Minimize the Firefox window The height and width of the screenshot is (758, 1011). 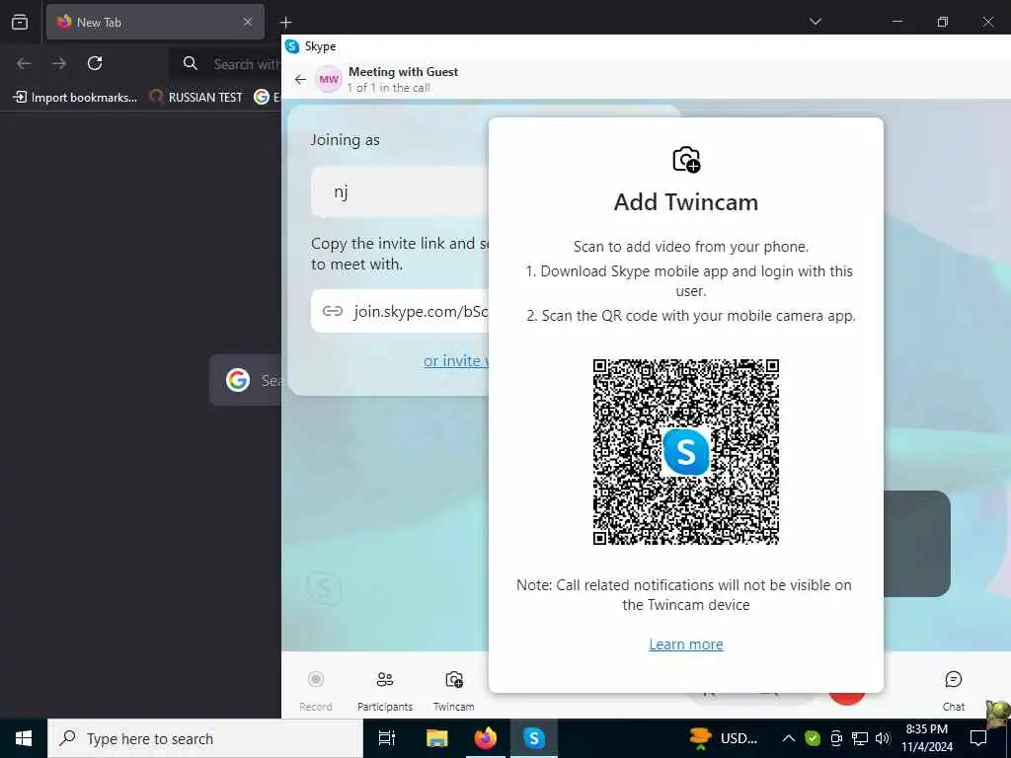pyautogui.click(x=897, y=22)
